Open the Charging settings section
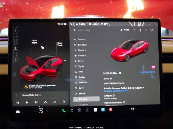The image size is (173, 129). (x=82, y=50)
